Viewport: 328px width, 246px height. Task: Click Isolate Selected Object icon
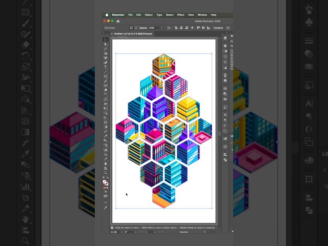pyautogui.click(x=228, y=28)
